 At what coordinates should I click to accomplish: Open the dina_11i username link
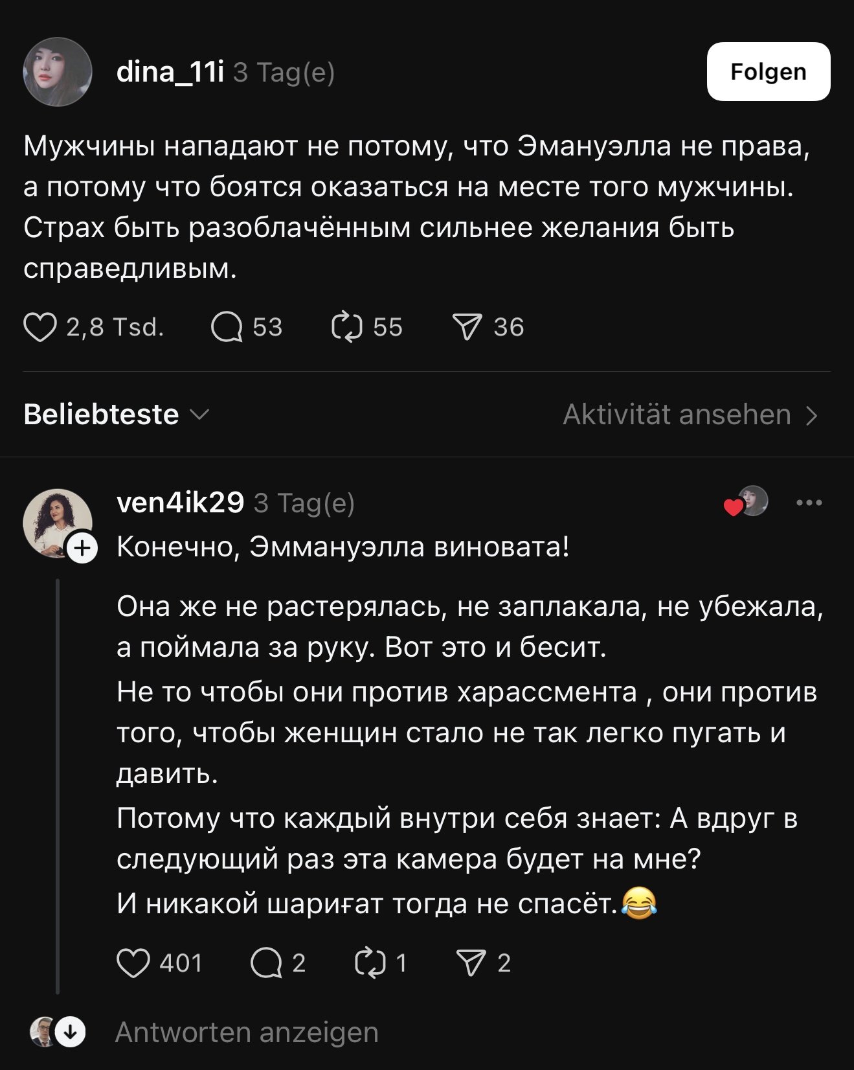click(170, 72)
